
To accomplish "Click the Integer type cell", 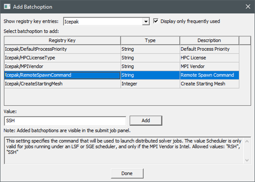I will coord(150,84).
